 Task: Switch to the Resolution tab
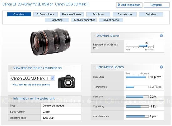[98, 14]
